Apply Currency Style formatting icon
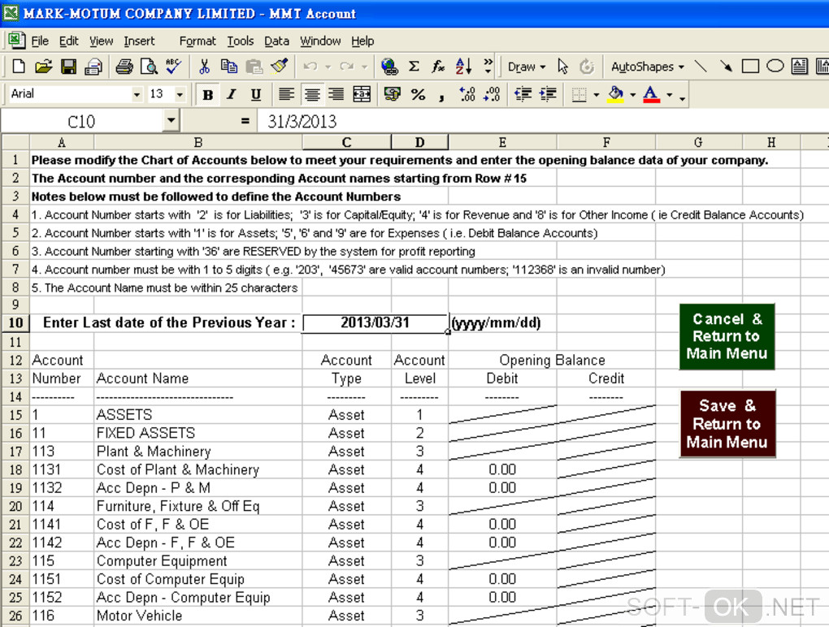The width and height of the screenshot is (829, 627). click(393, 94)
